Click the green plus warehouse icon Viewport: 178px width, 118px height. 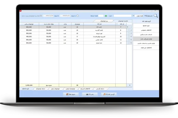(106, 16)
